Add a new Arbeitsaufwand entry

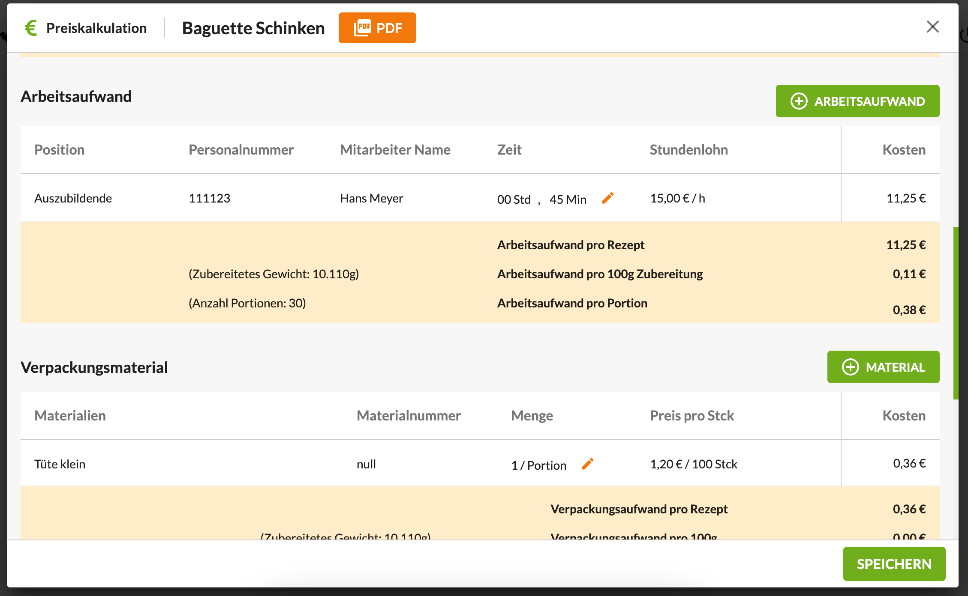pyautogui.click(x=857, y=101)
